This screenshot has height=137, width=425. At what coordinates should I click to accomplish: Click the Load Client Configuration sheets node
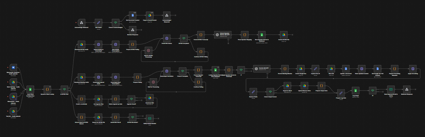[30, 89]
